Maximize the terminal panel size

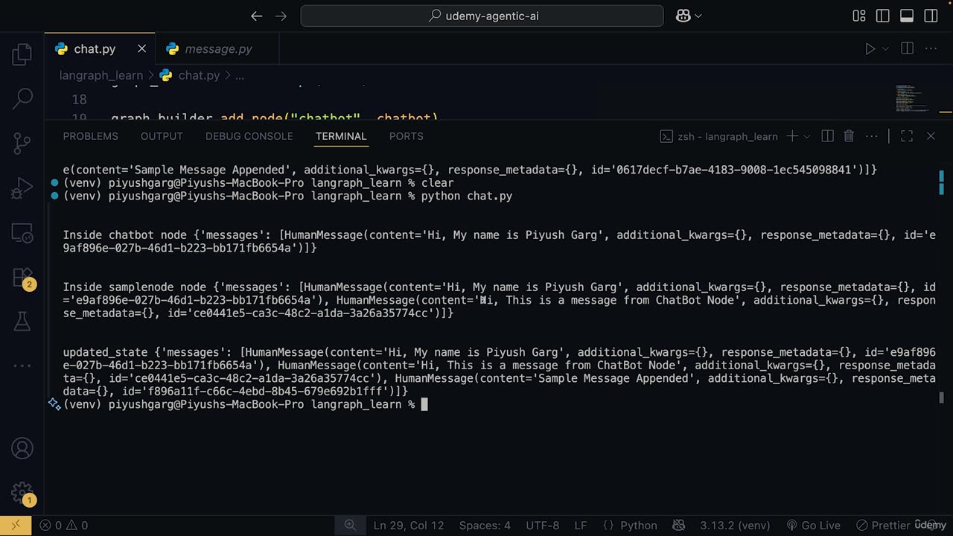(x=907, y=136)
